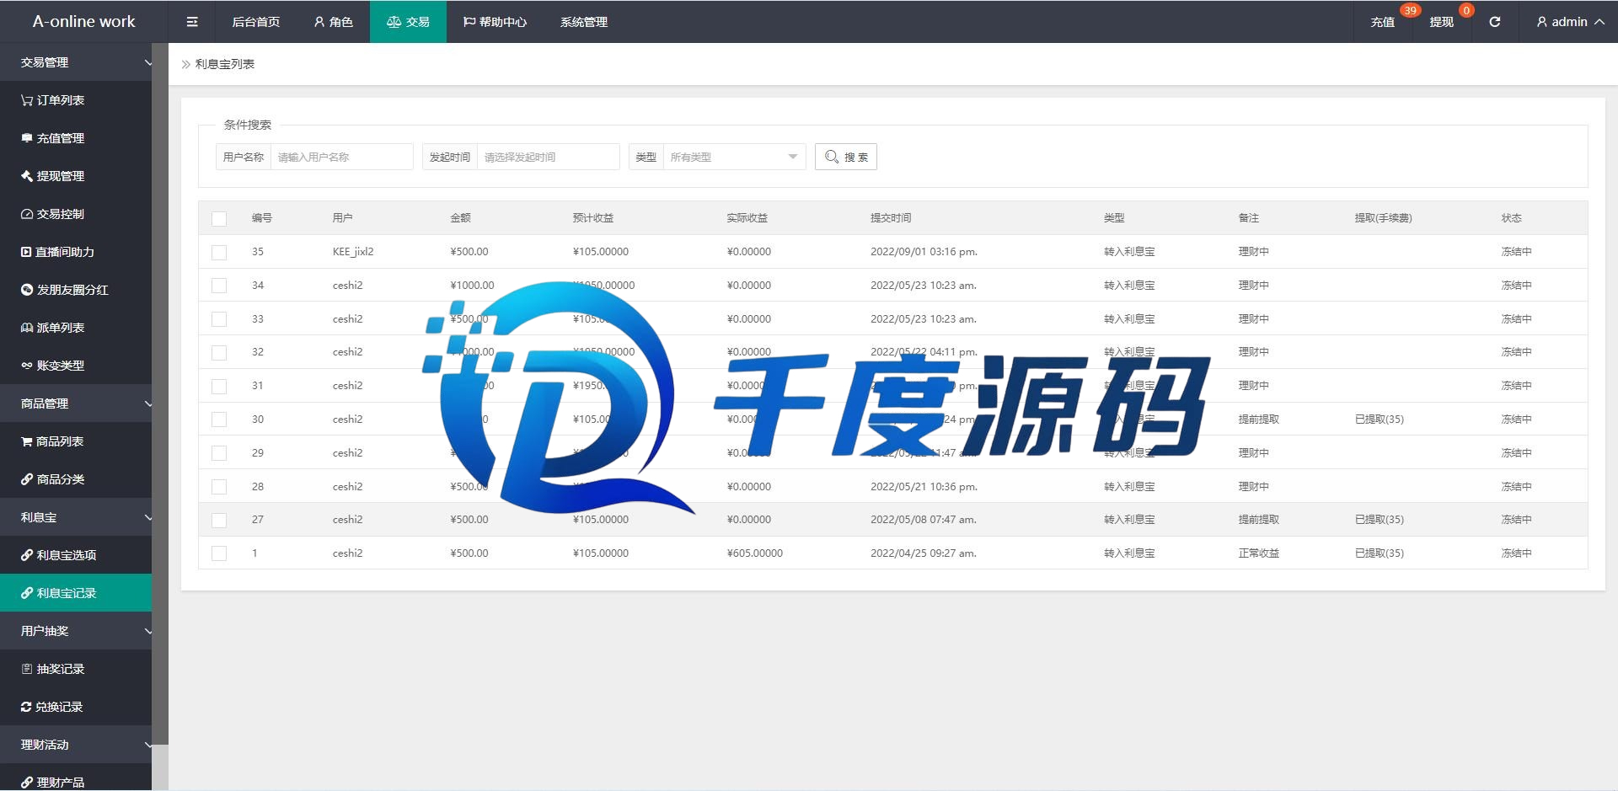This screenshot has width=1618, height=791.
Task: Check the row 27 checkbox
Action: (x=219, y=520)
